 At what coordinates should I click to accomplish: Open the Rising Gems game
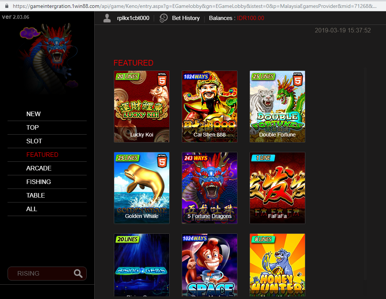(142, 265)
